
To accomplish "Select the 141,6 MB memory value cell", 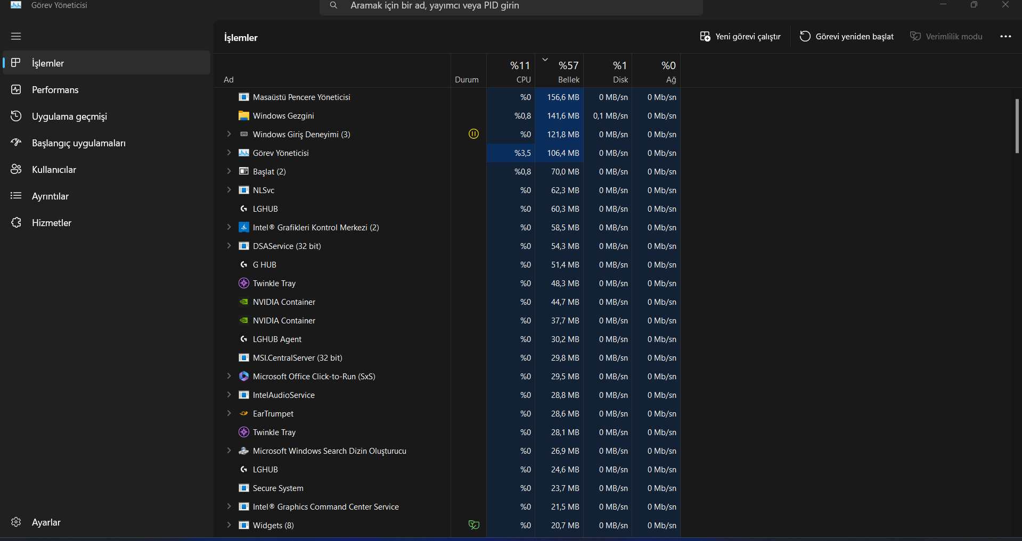I will (559, 115).
